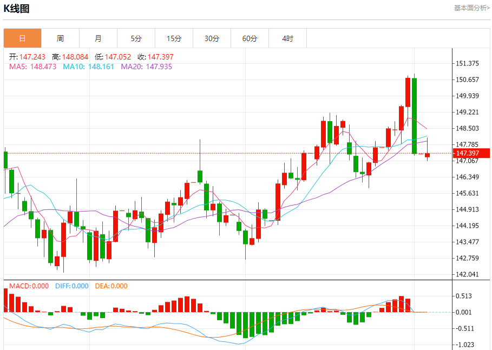Click the DEA:0.000 indicator label
The width and height of the screenshot is (492, 350).
coord(111,286)
